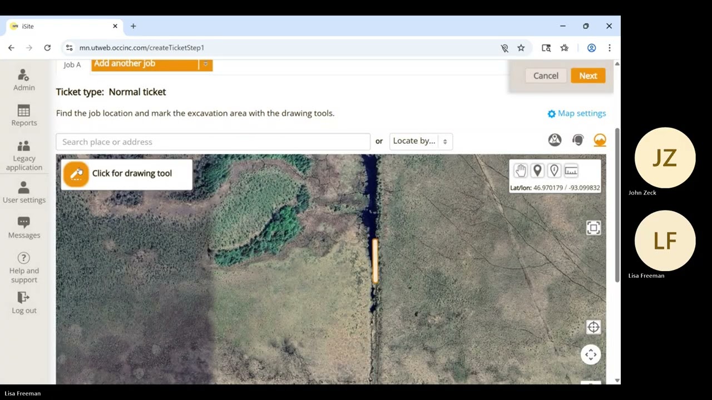Image resolution: width=712 pixels, height=400 pixels.
Task: Open Messages in the sidebar
Action: click(24, 228)
